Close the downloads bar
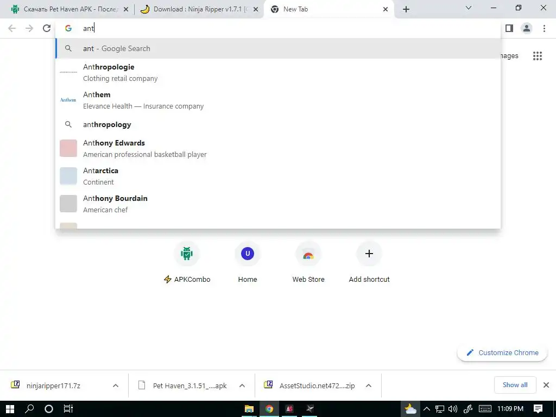The height and width of the screenshot is (417, 556). 546,385
